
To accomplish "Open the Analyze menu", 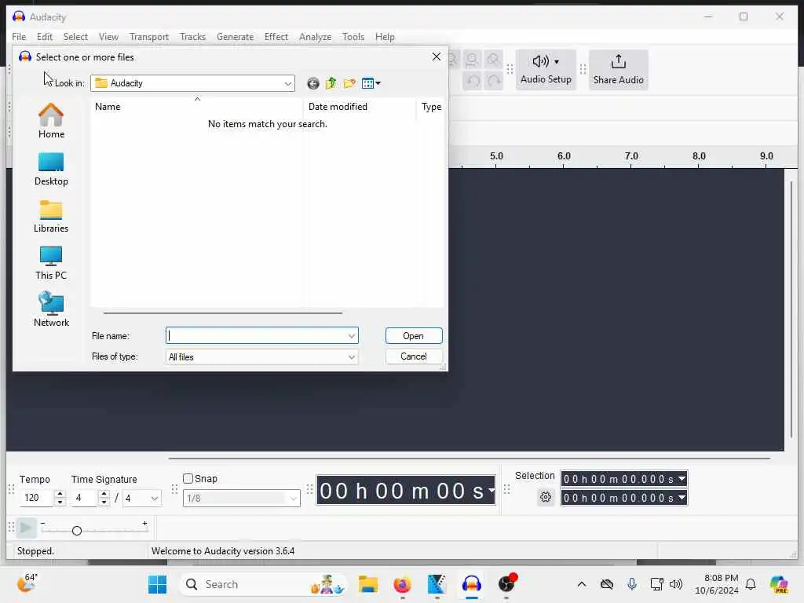I will point(315,37).
